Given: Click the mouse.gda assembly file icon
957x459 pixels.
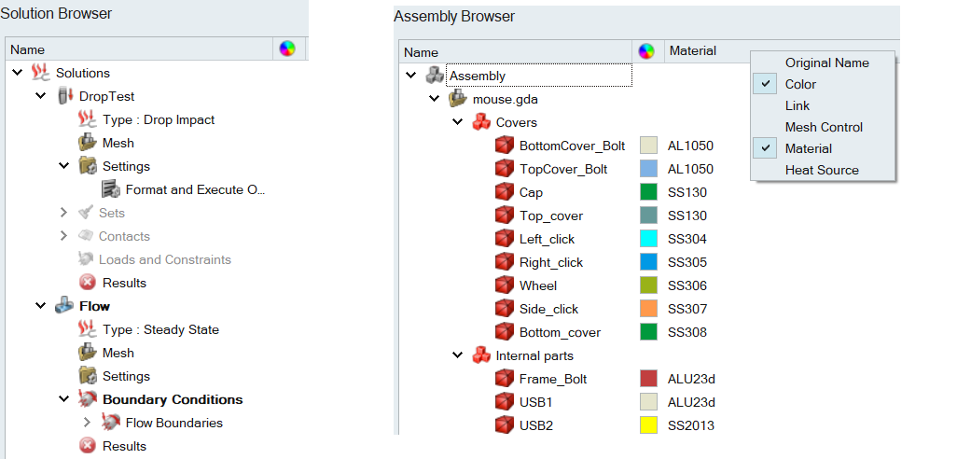Looking at the screenshot, I should point(458,99).
